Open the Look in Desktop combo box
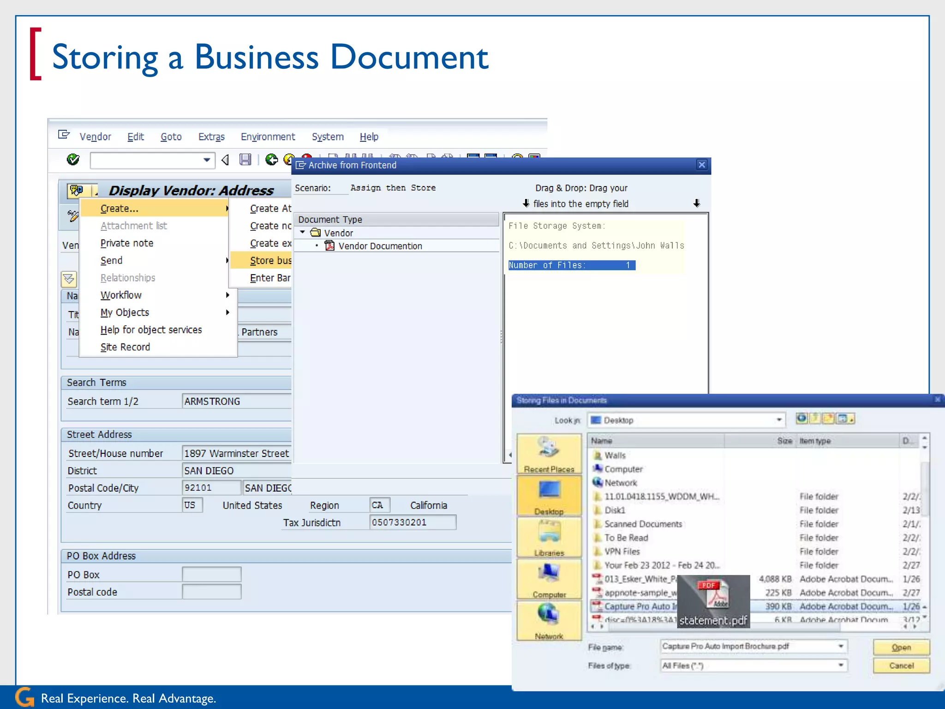945x709 pixels. click(x=686, y=420)
